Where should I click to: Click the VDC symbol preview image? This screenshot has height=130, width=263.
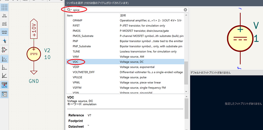point(240,39)
